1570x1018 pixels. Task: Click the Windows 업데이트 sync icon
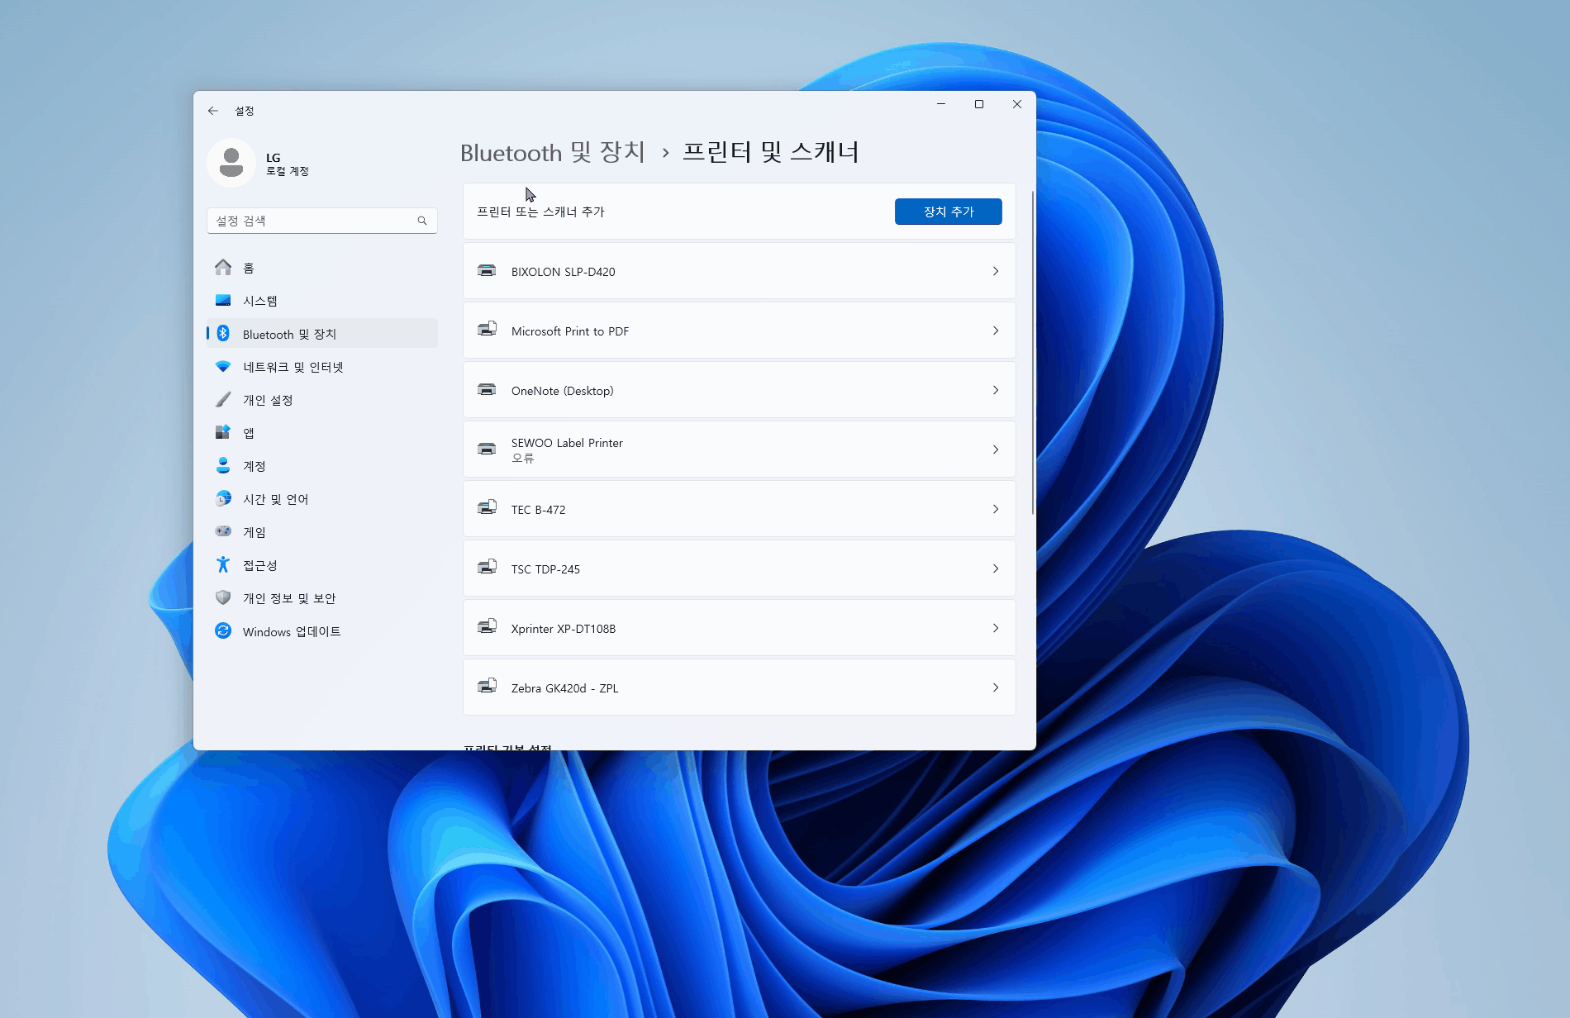pos(223,631)
